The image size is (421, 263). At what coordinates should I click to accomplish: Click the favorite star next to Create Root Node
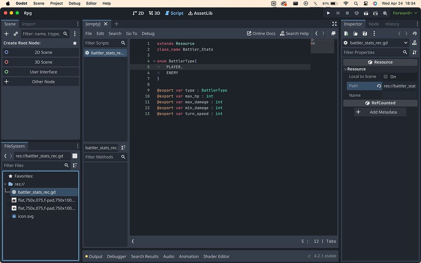coord(75,43)
